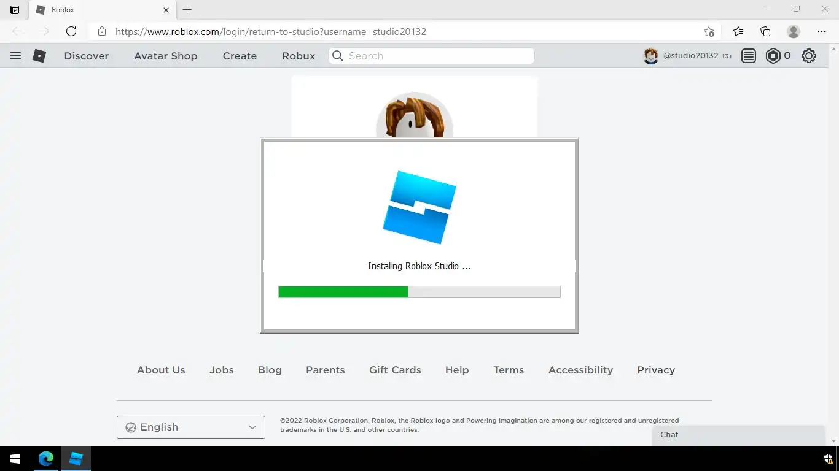This screenshot has height=471, width=839.
Task: Open the Create page
Action: tap(240, 56)
